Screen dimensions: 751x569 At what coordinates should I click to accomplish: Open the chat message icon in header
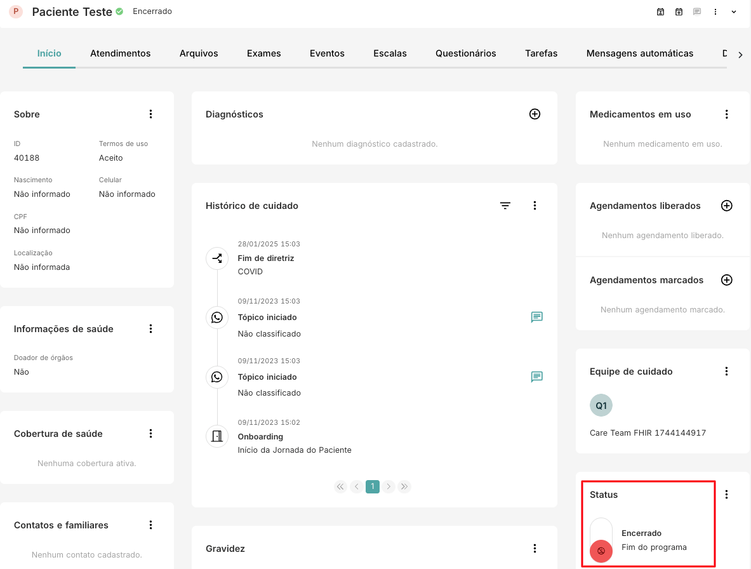pos(697,12)
